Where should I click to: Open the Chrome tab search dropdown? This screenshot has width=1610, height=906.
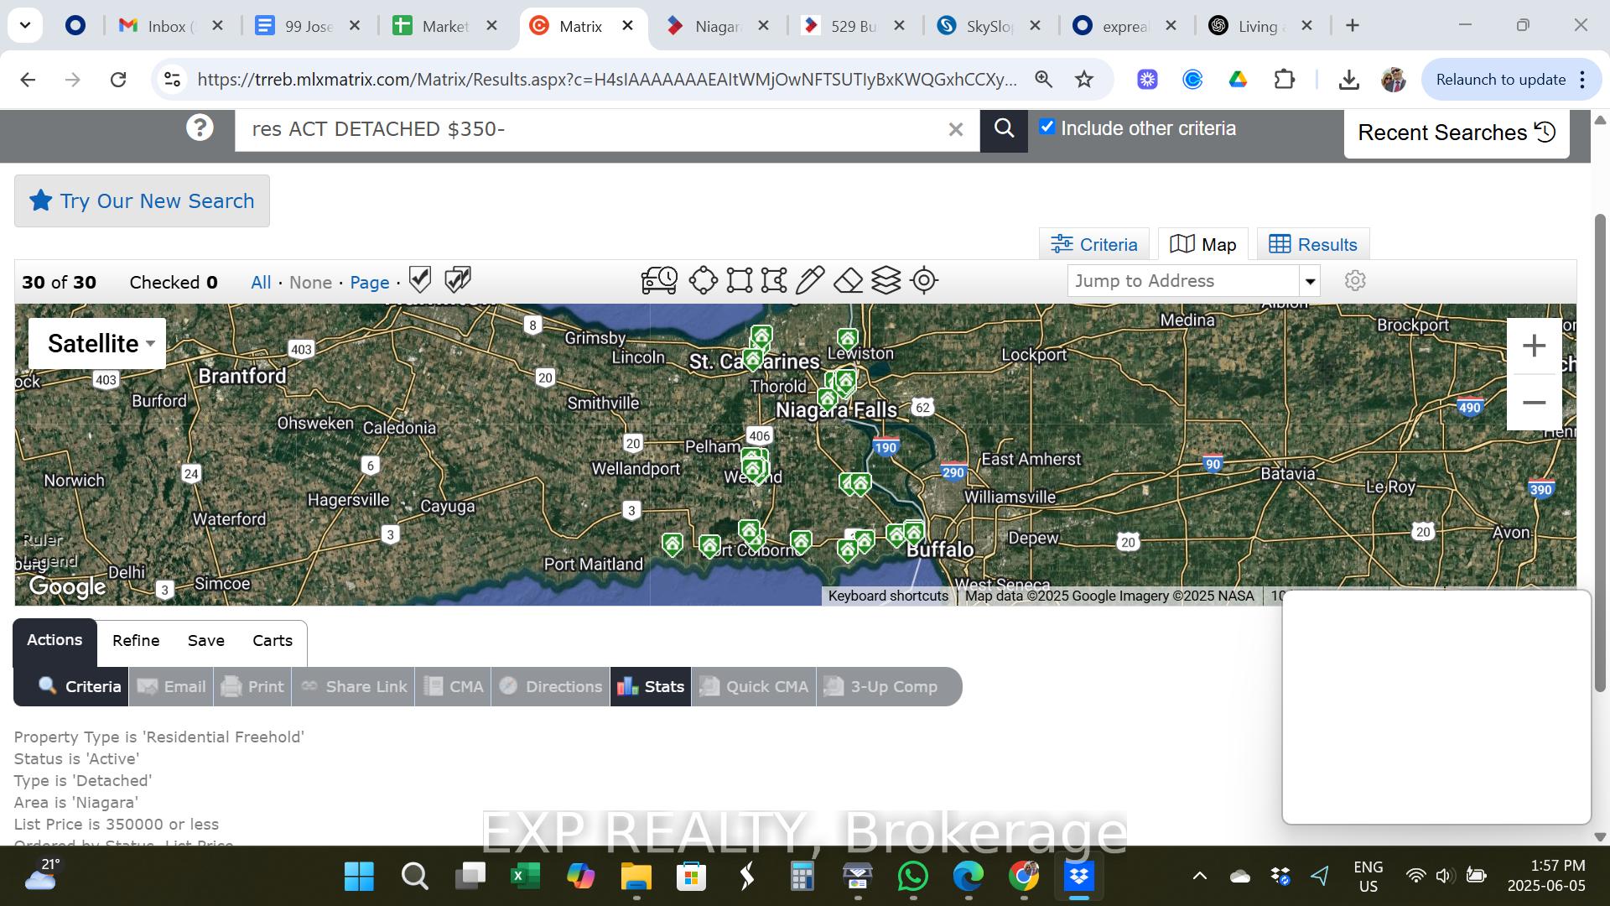(25, 25)
